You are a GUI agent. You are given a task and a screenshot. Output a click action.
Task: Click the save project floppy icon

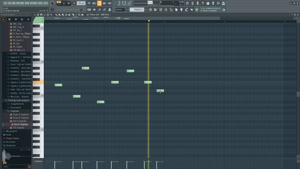pyautogui.click(x=208, y=3)
